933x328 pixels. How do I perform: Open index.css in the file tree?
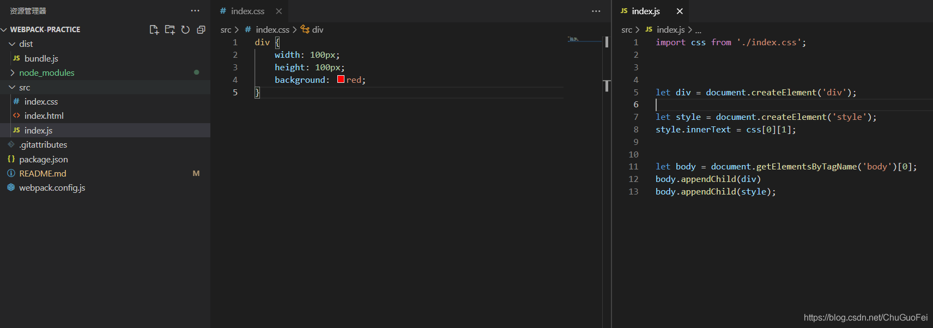(x=41, y=101)
